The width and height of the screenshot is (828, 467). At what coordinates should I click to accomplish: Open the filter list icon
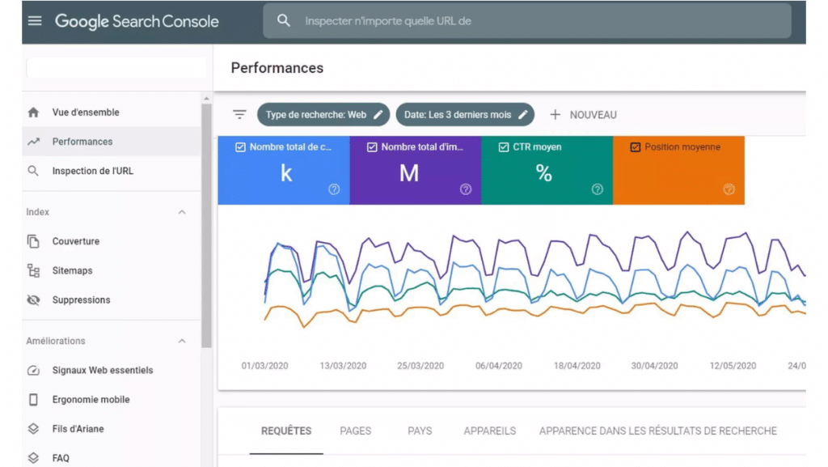pos(239,115)
